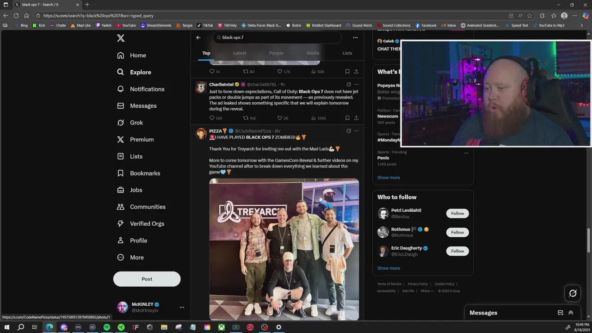Screen dimensions: 592x333
Task: Click the back arrow beside search box
Action: pos(198,37)
